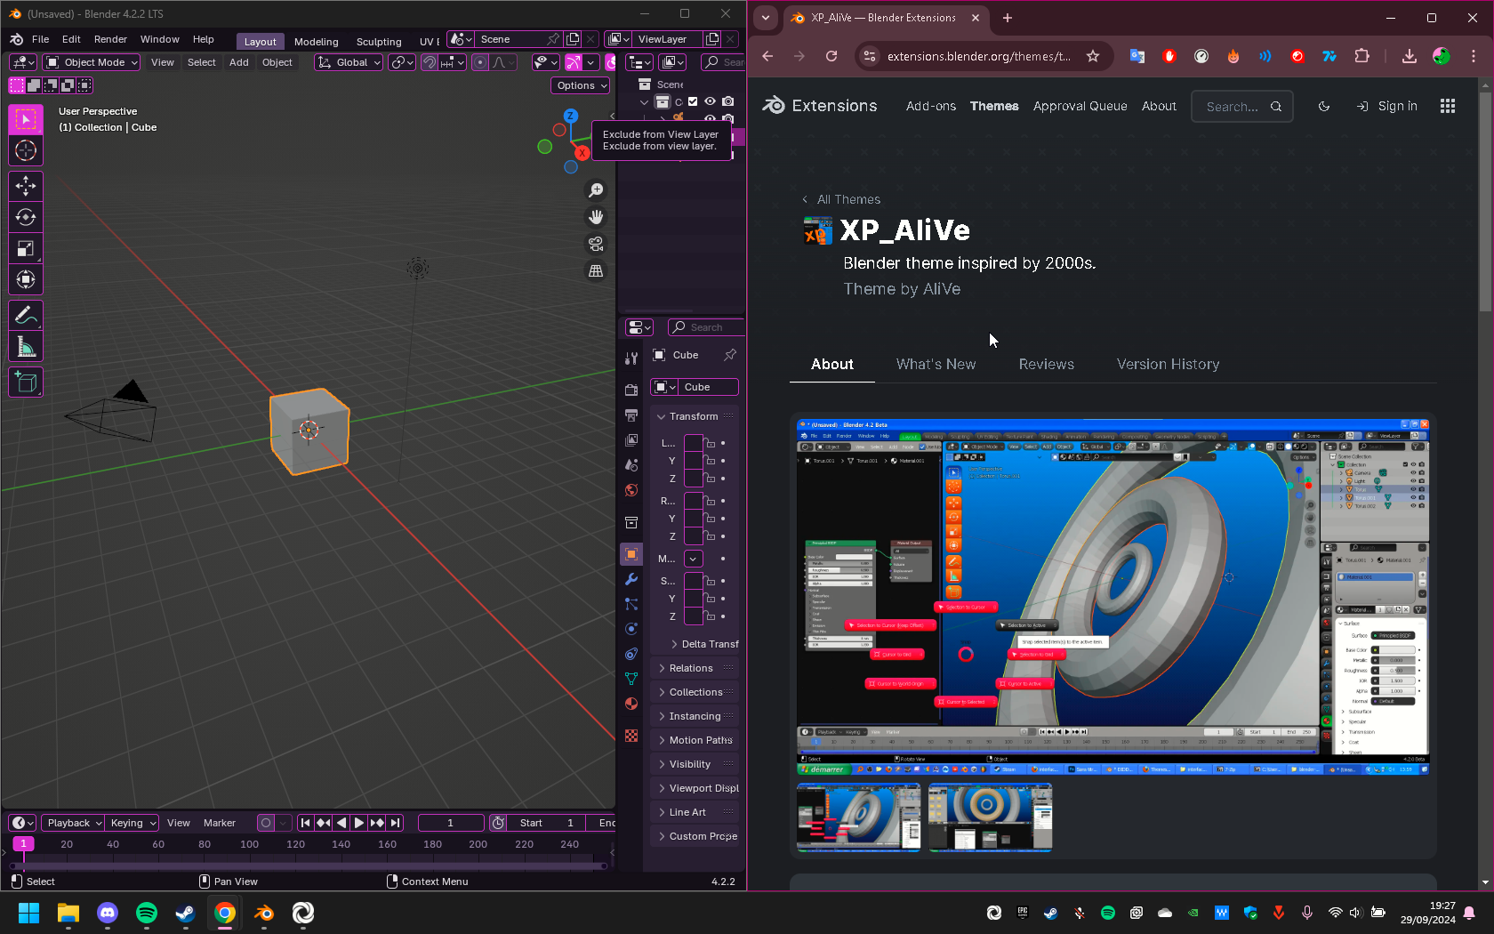Click the viewport pan hand icon
The height and width of the screenshot is (934, 1494).
click(596, 217)
